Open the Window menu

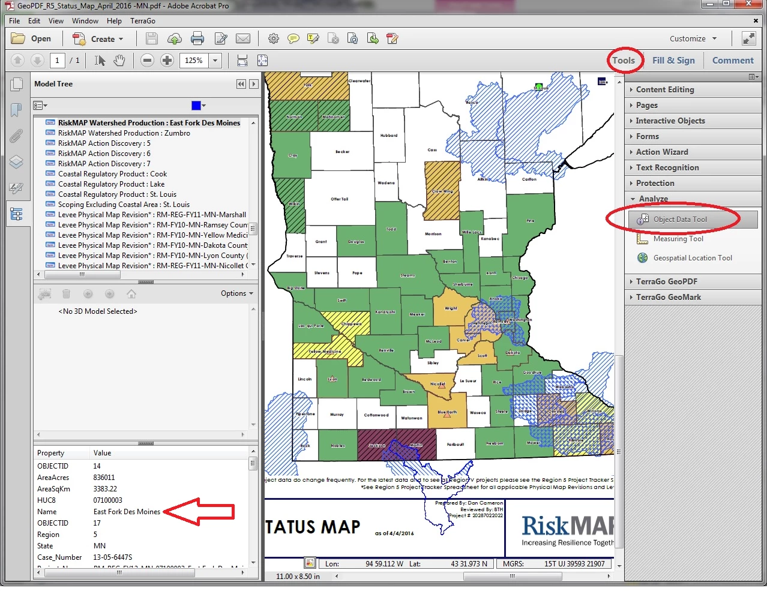(x=85, y=21)
